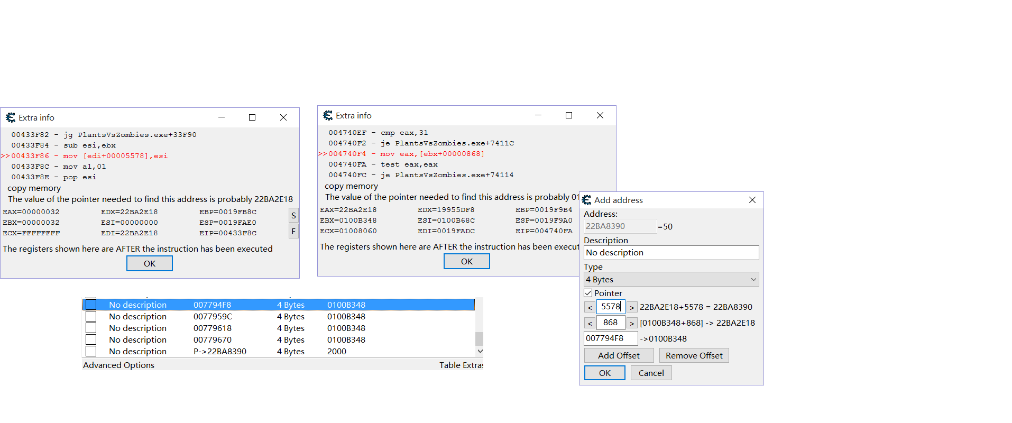1012x423 pixels.
Task: Increase the 5578 offset with right arrow
Action: click(x=632, y=307)
